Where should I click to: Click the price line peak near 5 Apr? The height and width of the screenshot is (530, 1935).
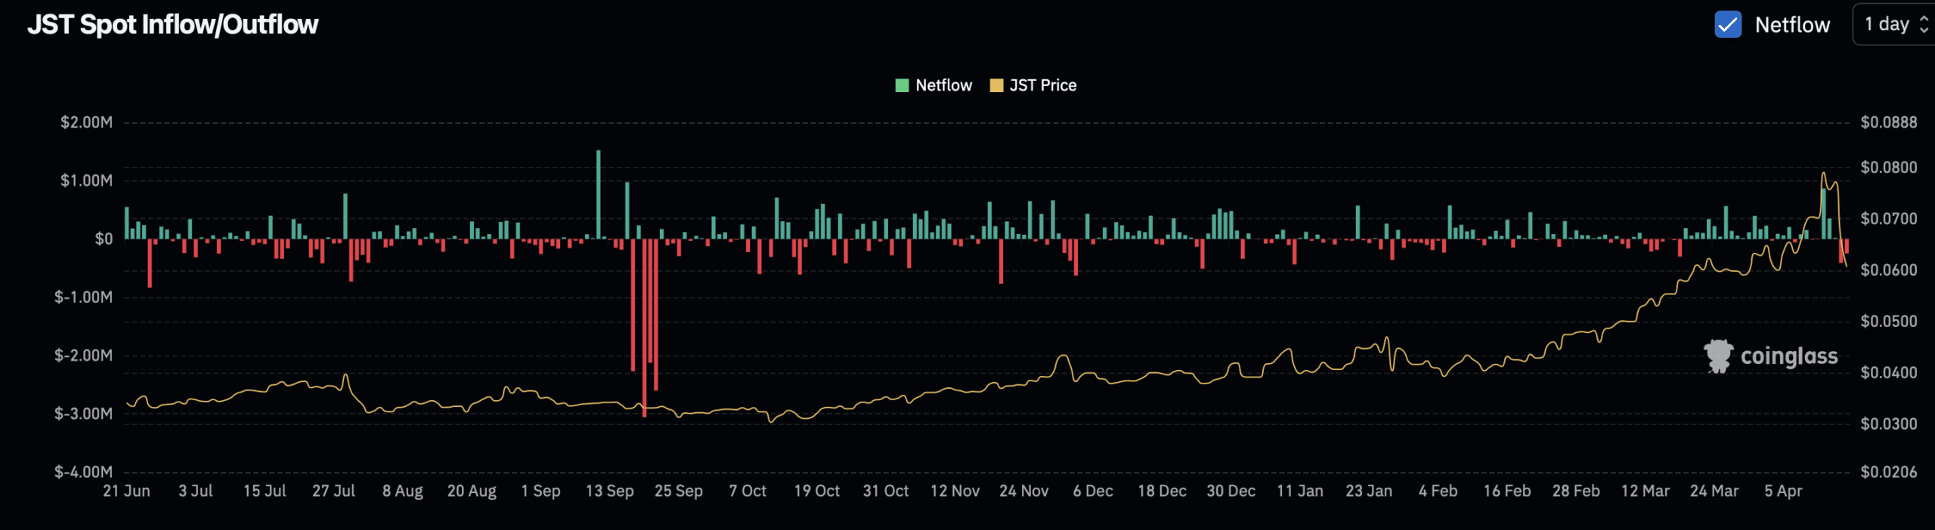1824,174
